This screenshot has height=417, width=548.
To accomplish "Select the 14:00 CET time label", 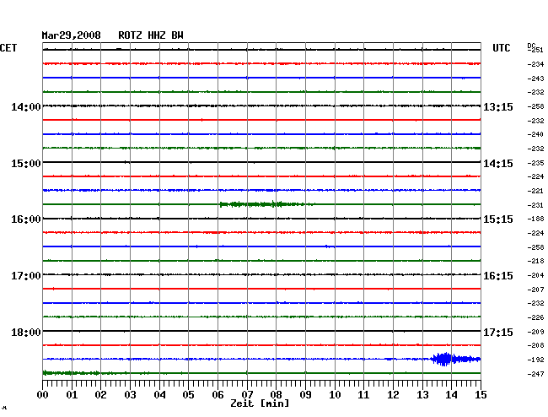I will pyautogui.click(x=26, y=106).
